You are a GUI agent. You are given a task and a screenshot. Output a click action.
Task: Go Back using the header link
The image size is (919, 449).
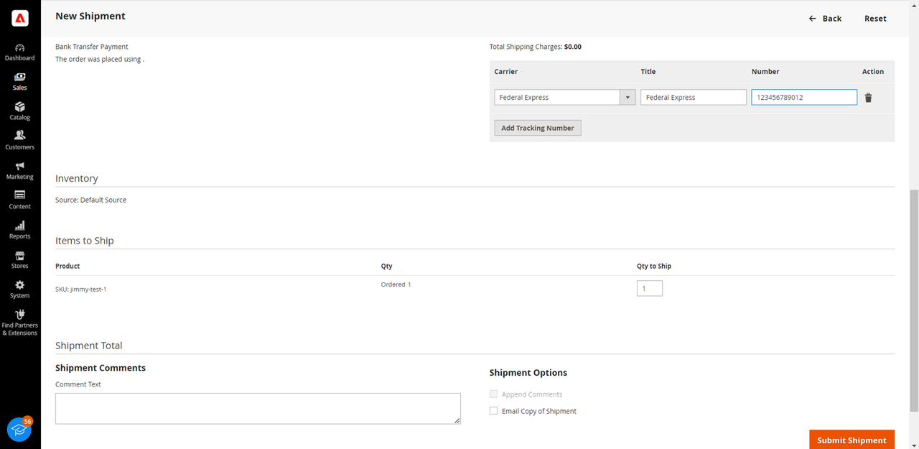[x=825, y=19]
